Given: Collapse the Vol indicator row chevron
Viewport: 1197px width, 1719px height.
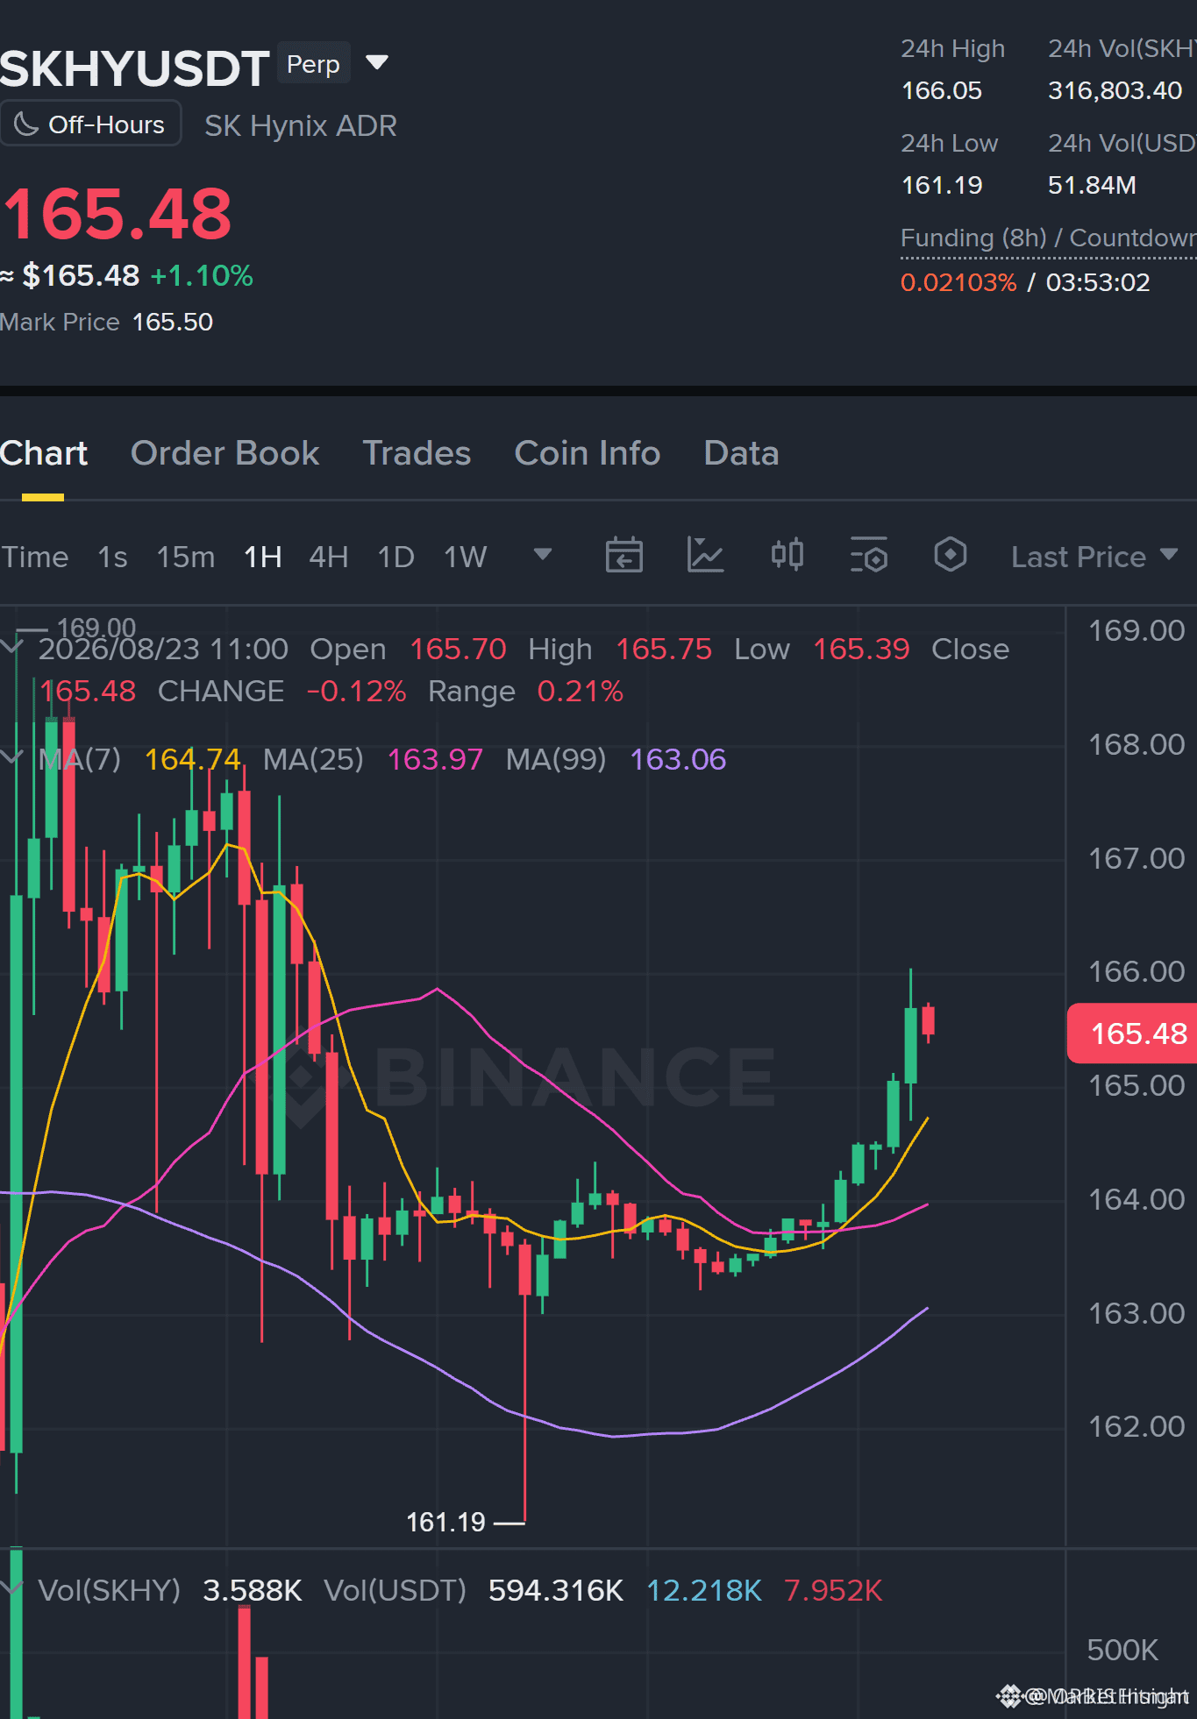Looking at the screenshot, I should click(11, 1588).
